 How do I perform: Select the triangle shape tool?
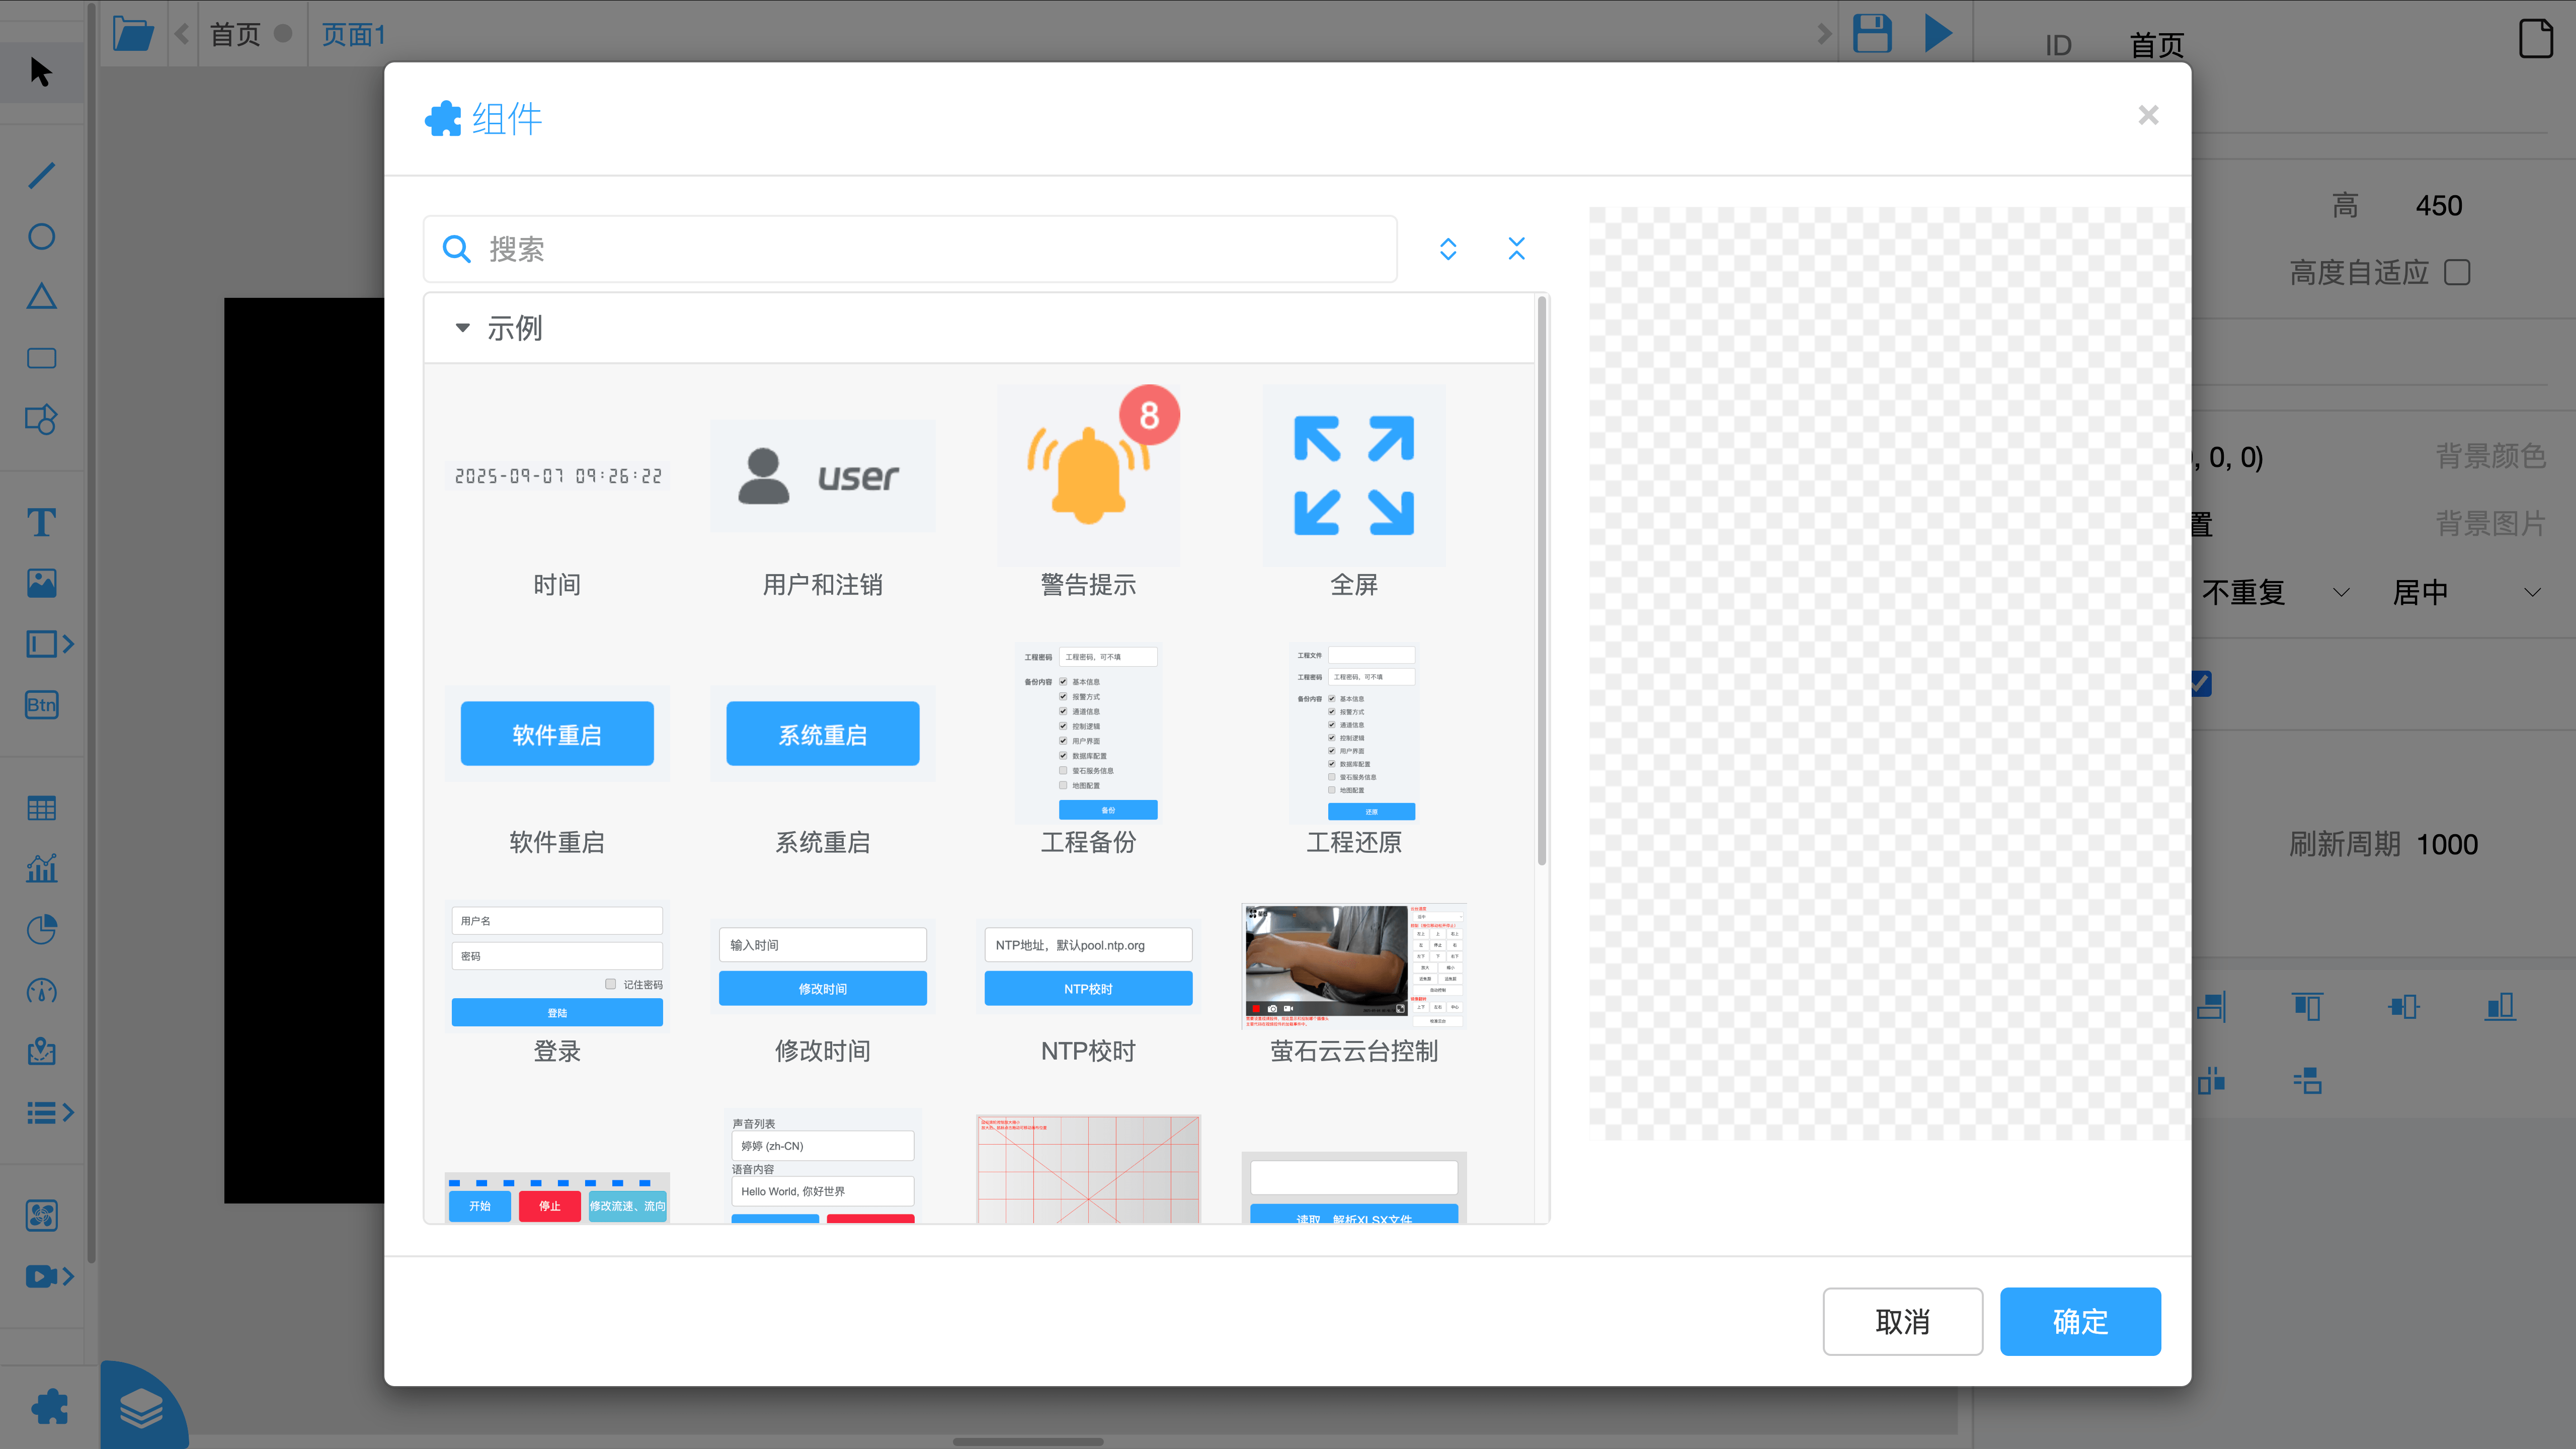coord(41,297)
